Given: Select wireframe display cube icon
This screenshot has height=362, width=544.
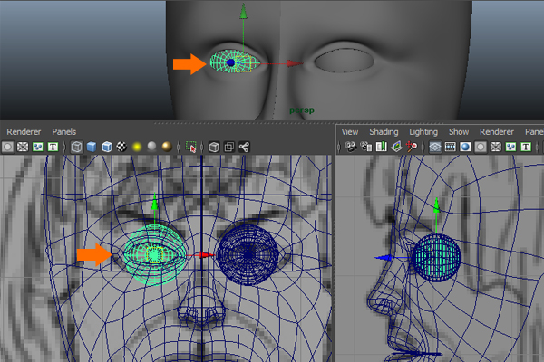Looking at the screenshot, I should (78, 147).
